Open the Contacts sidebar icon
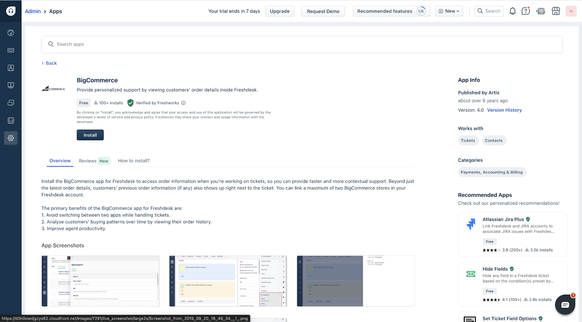The width and height of the screenshot is (582, 322). point(11,68)
